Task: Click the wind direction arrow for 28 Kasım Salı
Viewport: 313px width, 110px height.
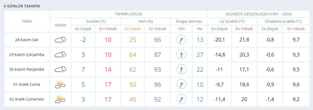Action: [181, 40]
